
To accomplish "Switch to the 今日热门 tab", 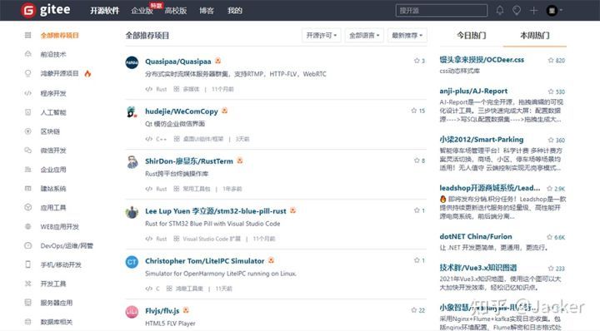I will [x=472, y=36].
